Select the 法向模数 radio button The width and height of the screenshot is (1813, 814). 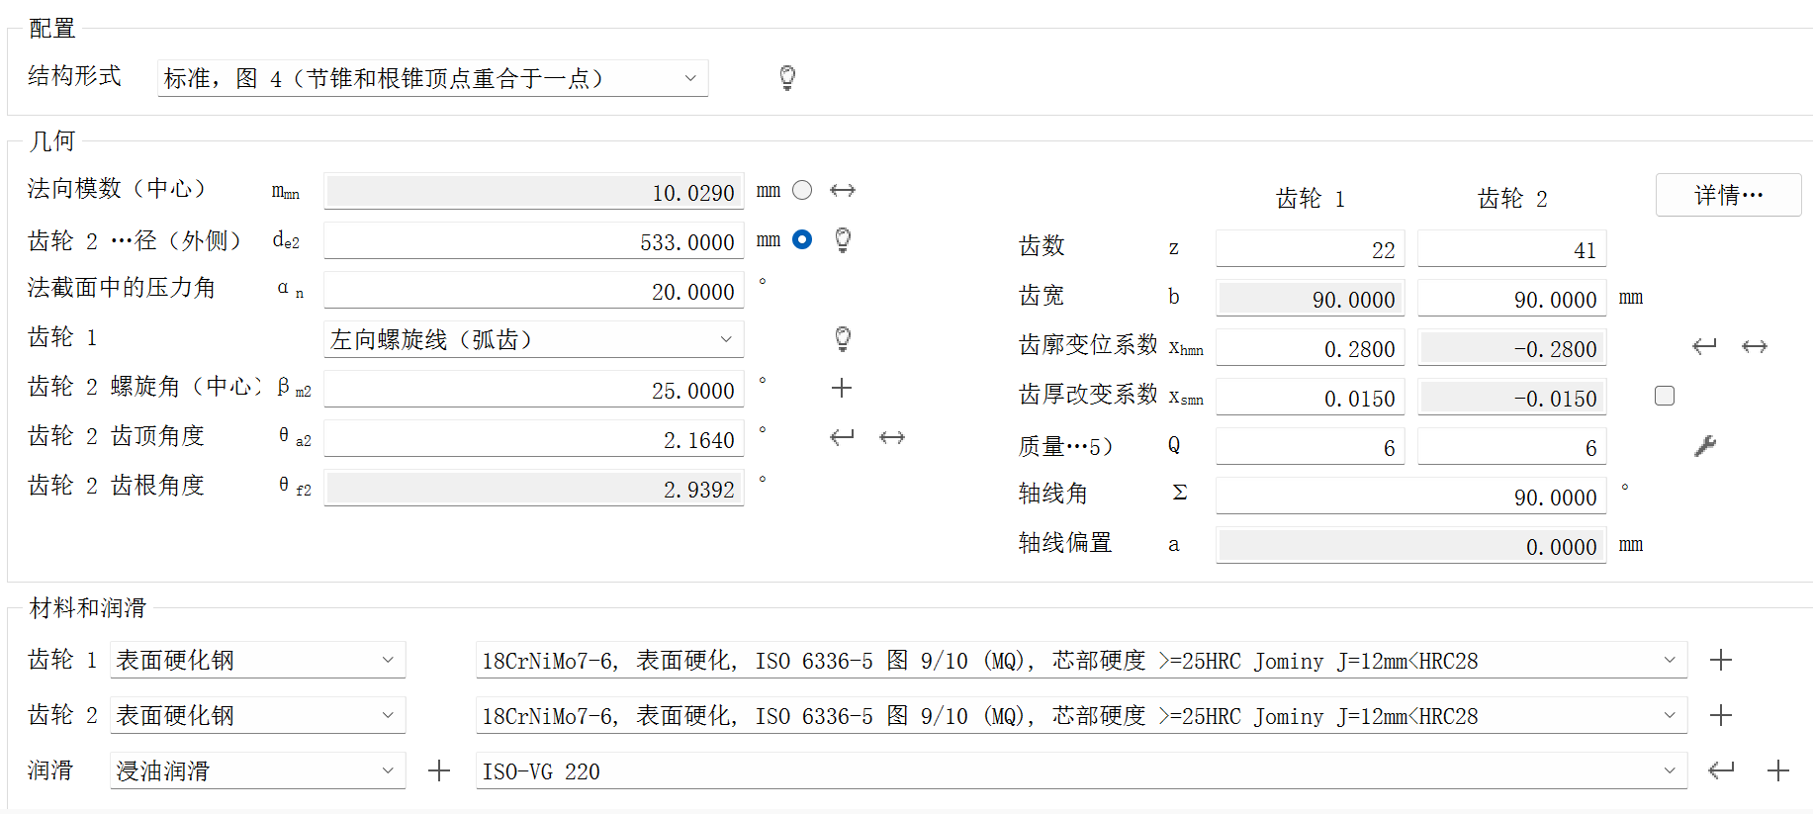tap(802, 190)
